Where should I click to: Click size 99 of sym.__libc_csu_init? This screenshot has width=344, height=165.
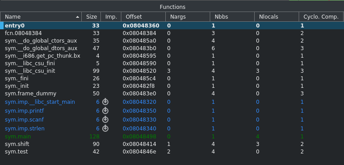(x=96, y=71)
